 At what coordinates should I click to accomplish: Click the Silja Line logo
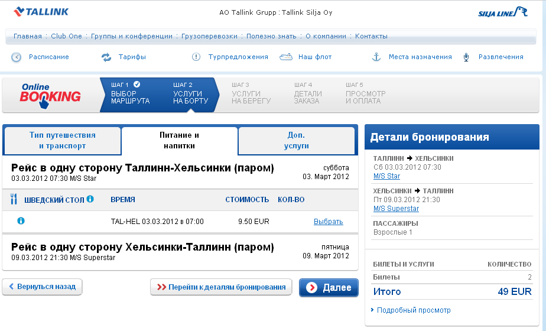click(503, 12)
